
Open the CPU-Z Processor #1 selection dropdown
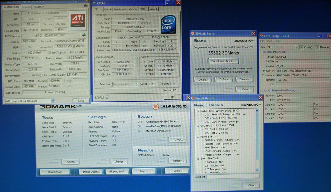135,84
